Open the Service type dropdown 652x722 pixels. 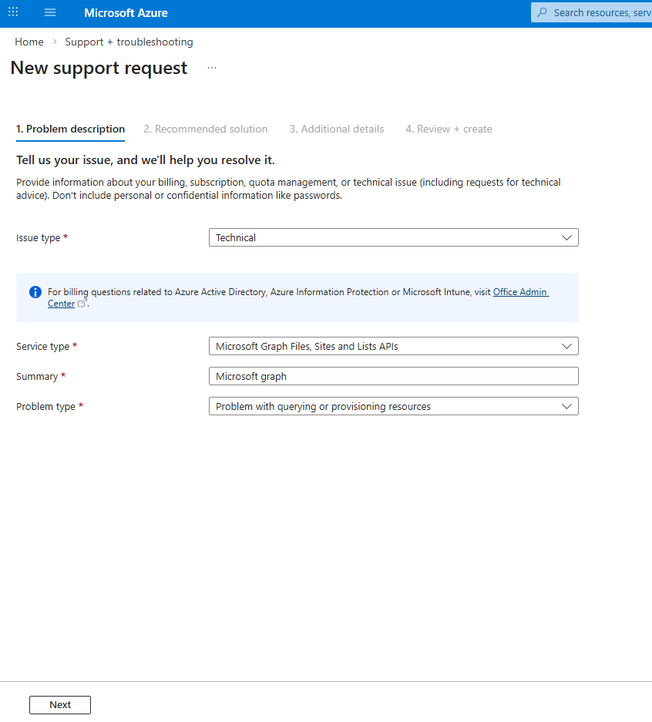tap(394, 346)
